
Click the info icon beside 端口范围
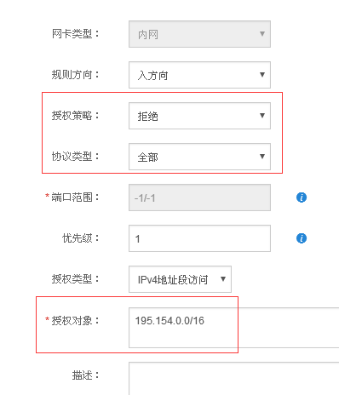[302, 197]
